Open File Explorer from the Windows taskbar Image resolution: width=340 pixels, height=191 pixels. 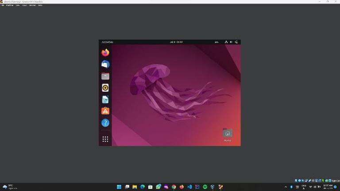tap(135, 187)
